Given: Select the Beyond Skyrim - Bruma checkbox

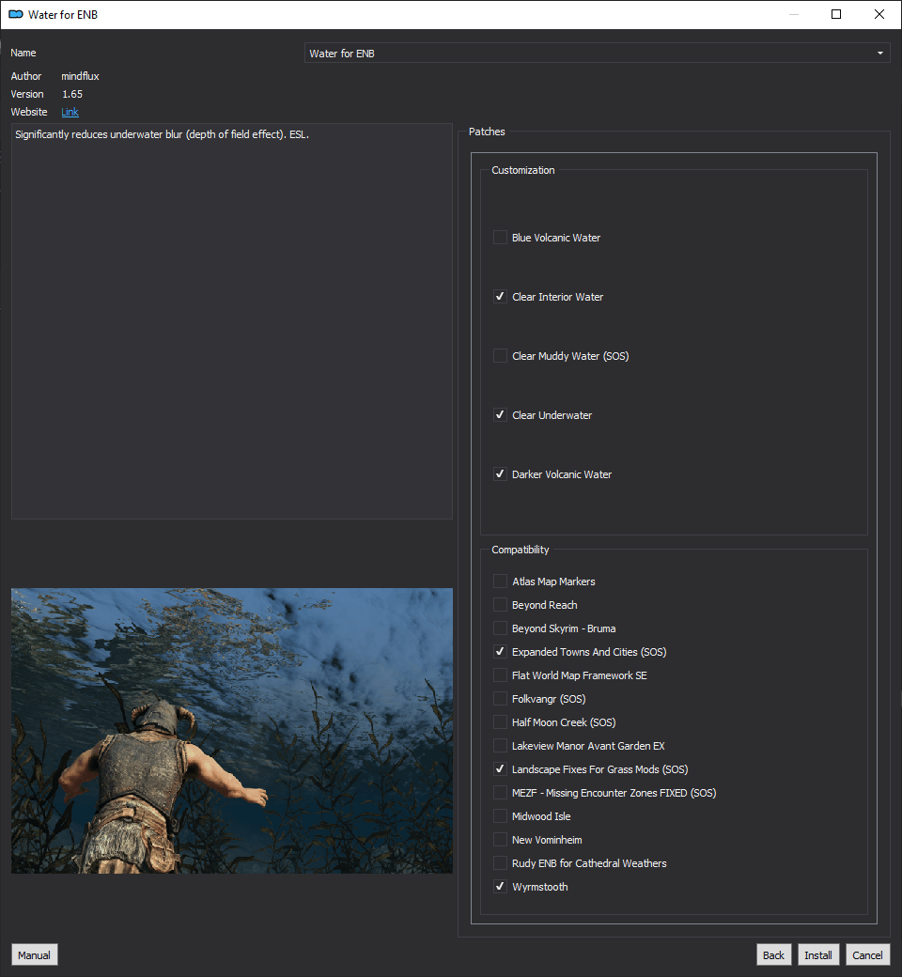Looking at the screenshot, I should click(x=500, y=628).
